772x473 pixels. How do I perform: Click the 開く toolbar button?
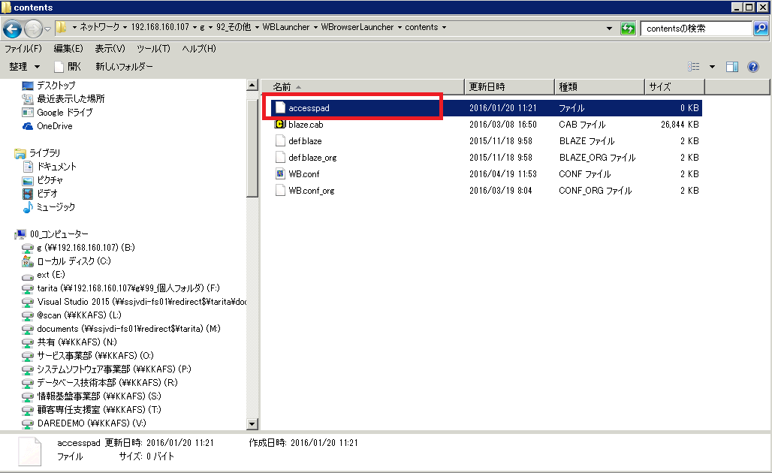[68, 67]
